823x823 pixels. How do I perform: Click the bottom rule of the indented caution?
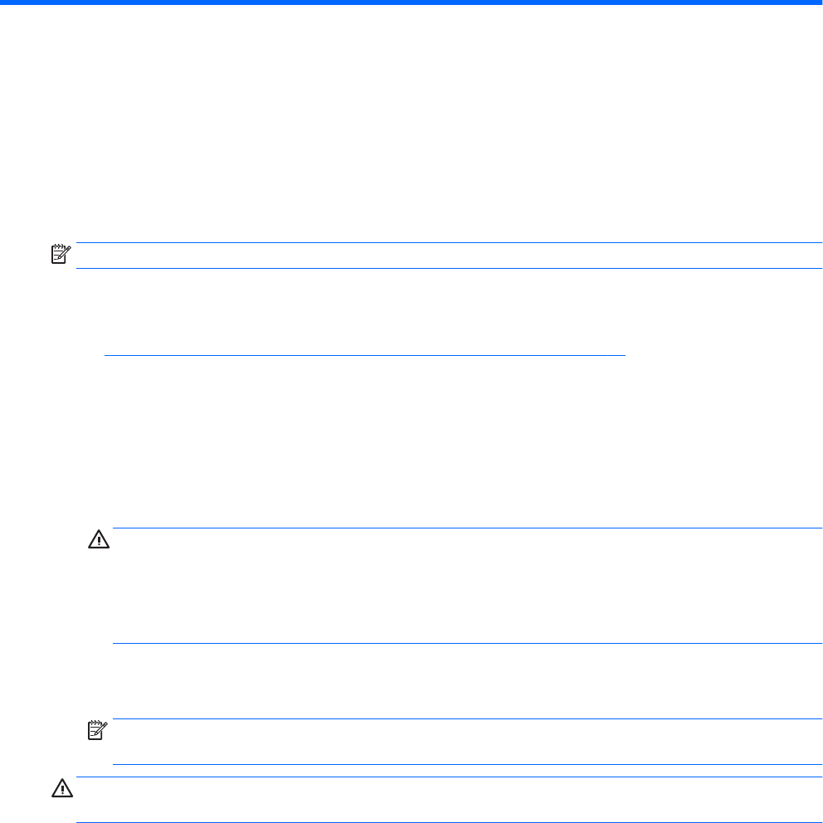466,644
